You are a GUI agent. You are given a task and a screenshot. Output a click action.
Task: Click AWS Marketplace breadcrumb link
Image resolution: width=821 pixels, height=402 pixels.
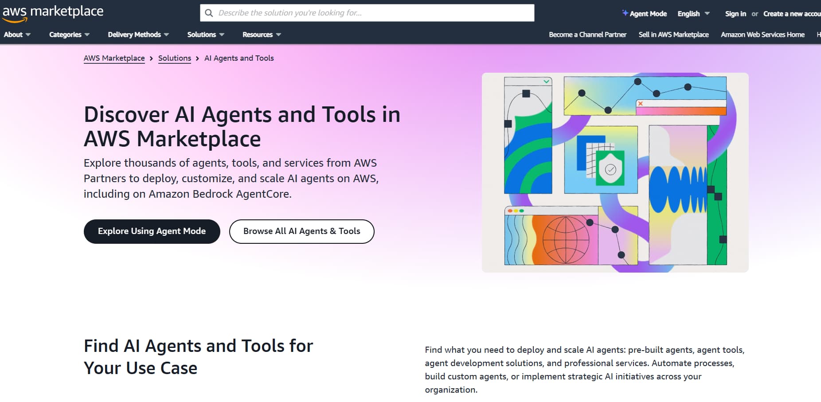tap(114, 58)
